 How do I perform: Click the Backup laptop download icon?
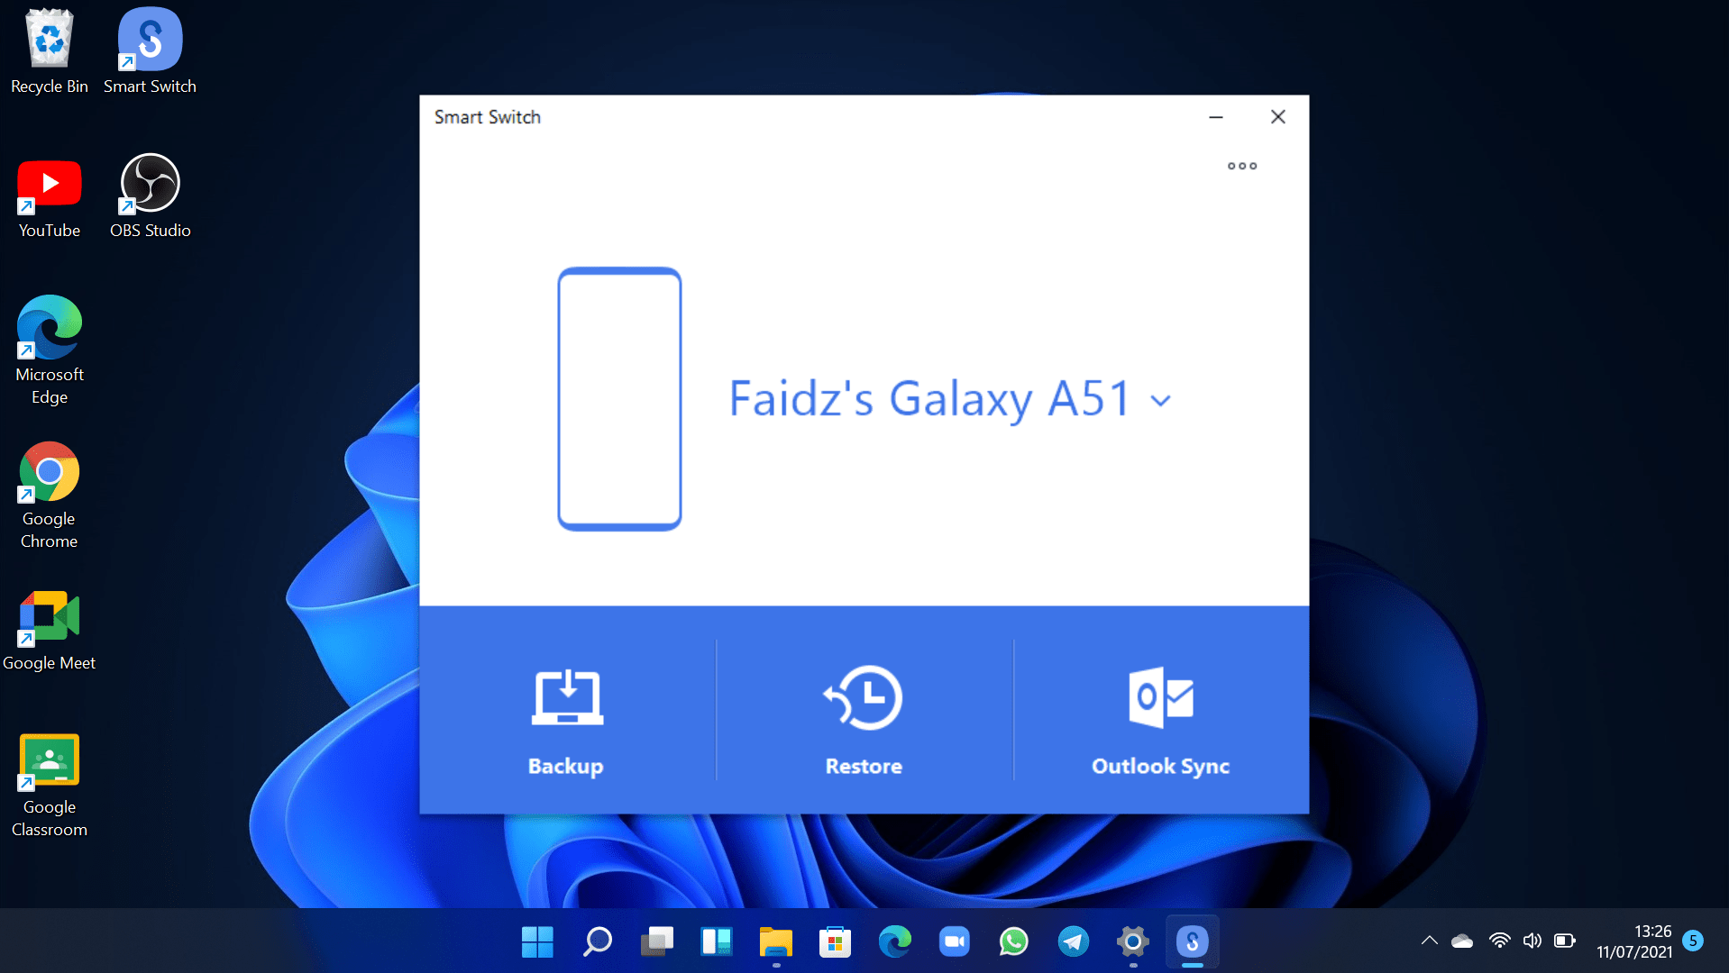click(567, 696)
